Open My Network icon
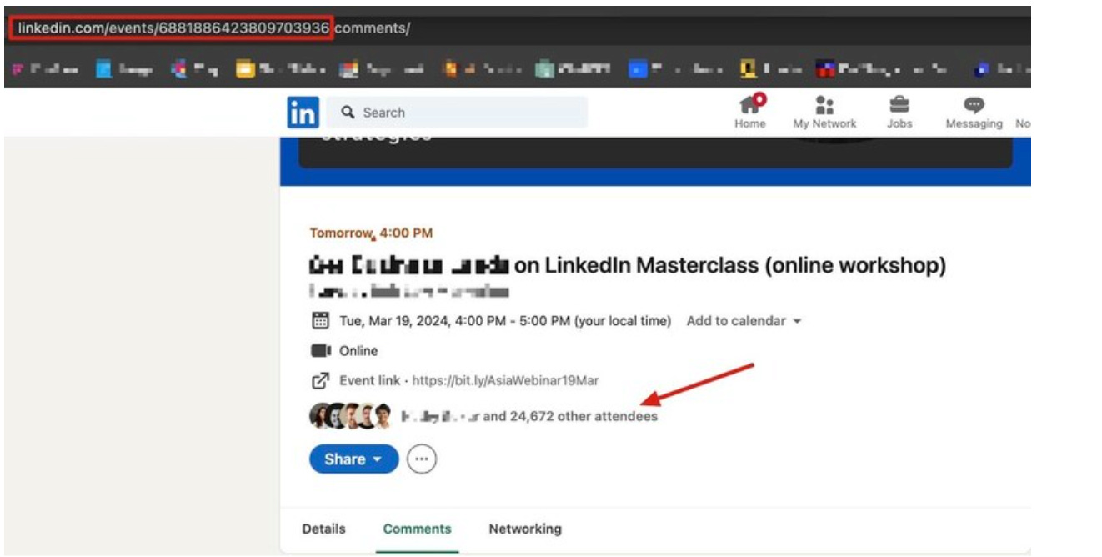The image size is (1102, 557). click(x=824, y=112)
